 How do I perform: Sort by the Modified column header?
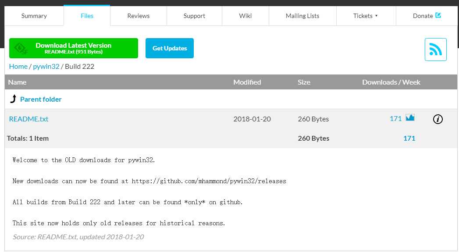[x=247, y=82]
